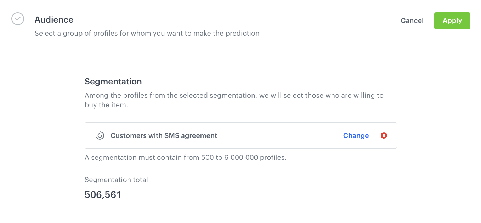Click the segmentation icon beside Customers with SMS agreement
The height and width of the screenshot is (223, 481).
click(x=100, y=135)
